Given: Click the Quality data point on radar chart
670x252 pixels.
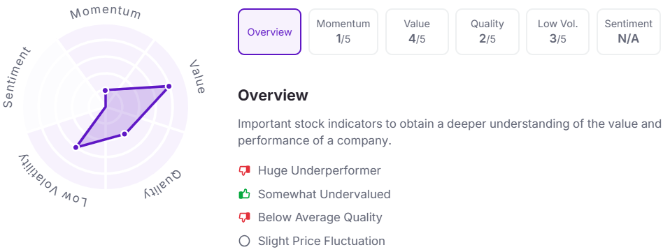Looking at the screenshot, I should click(x=124, y=134).
